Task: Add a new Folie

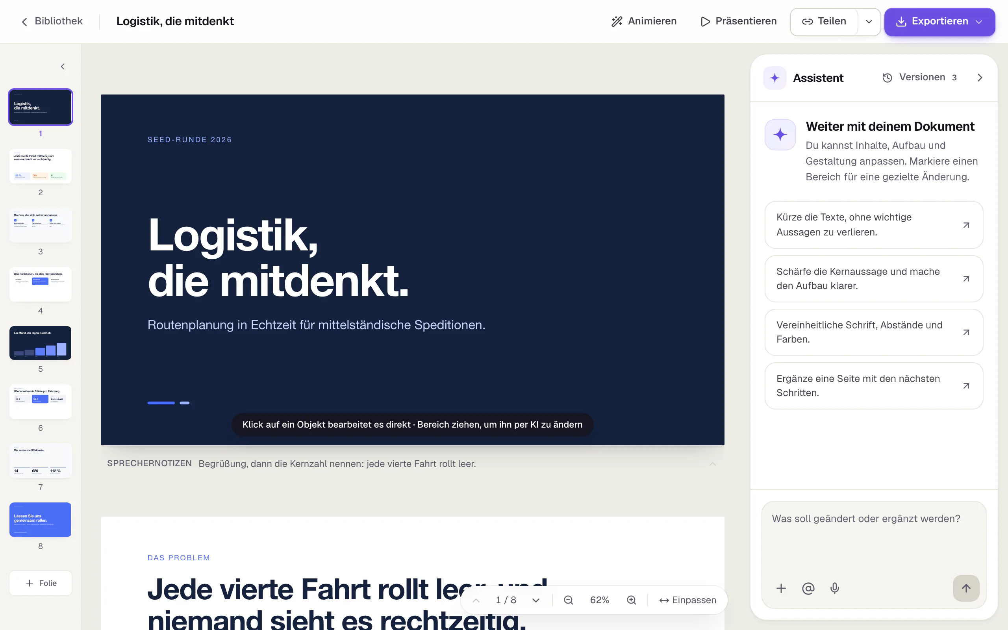Action: click(41, 583)
